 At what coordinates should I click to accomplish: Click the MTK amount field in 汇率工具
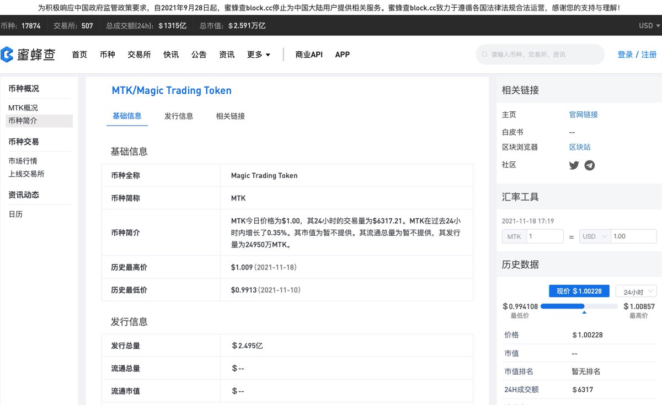544,236
